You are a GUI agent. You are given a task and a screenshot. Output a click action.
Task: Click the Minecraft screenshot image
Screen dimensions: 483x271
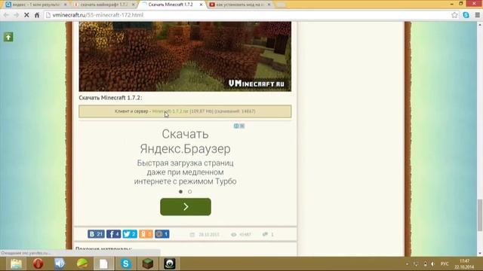pos(185,56)
